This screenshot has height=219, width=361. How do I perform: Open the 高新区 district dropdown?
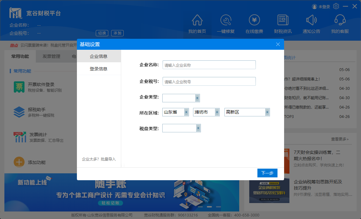click(267, 112)
